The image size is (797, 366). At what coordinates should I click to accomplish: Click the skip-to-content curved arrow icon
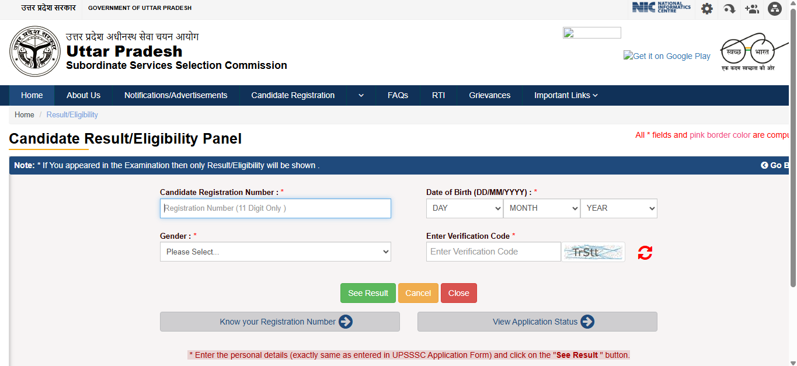point(729,9)
